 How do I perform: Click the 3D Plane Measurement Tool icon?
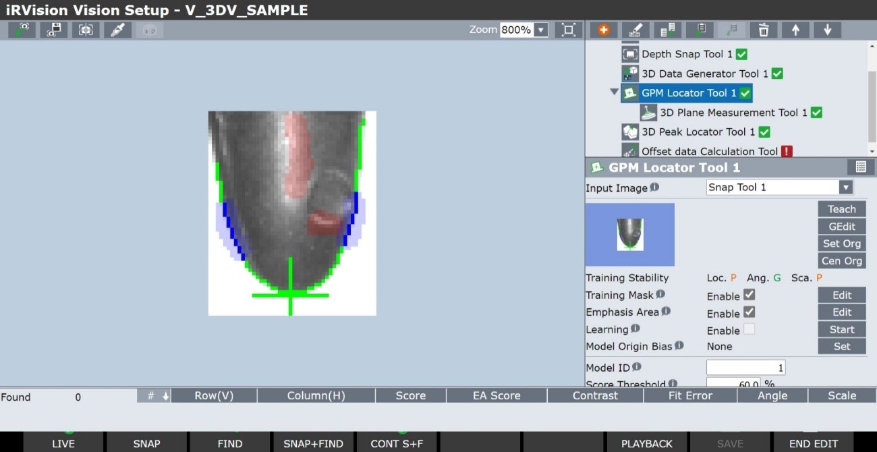pyautogui.click(x=648, y=113)
